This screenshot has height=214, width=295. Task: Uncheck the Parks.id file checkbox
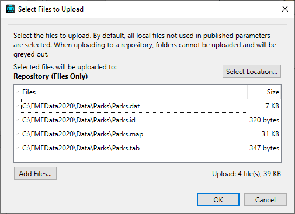(18, 120)
